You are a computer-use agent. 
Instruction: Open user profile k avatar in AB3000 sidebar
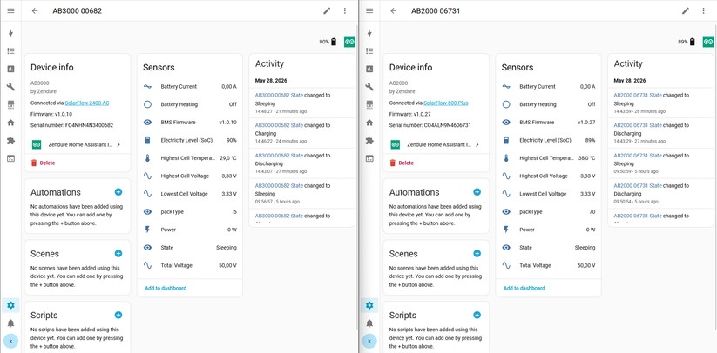tap(11, 341)
